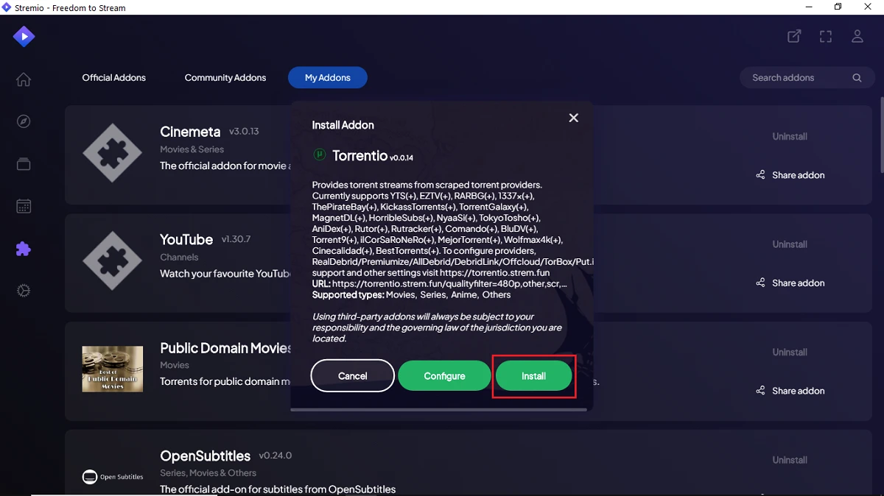Restore down the Stremio window
This screenshot has width=884, height=496.
pyautogui.click(x=838, y=7)
